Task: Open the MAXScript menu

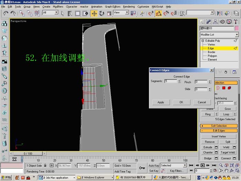Action: coord(157,7)
